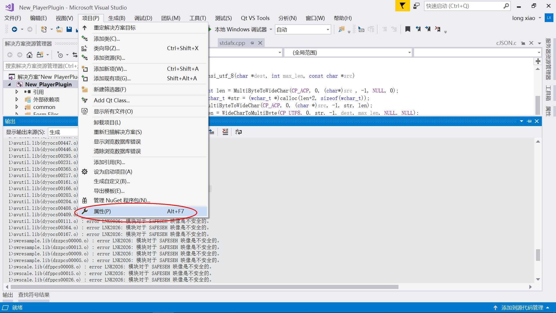Choose 添加新项(W)... from the menu
The image size is (556, 313).
point(110,69)
